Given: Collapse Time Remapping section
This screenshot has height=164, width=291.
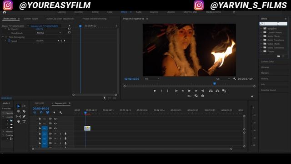Looking at the screenshot, I should click(x=3, y=37).
